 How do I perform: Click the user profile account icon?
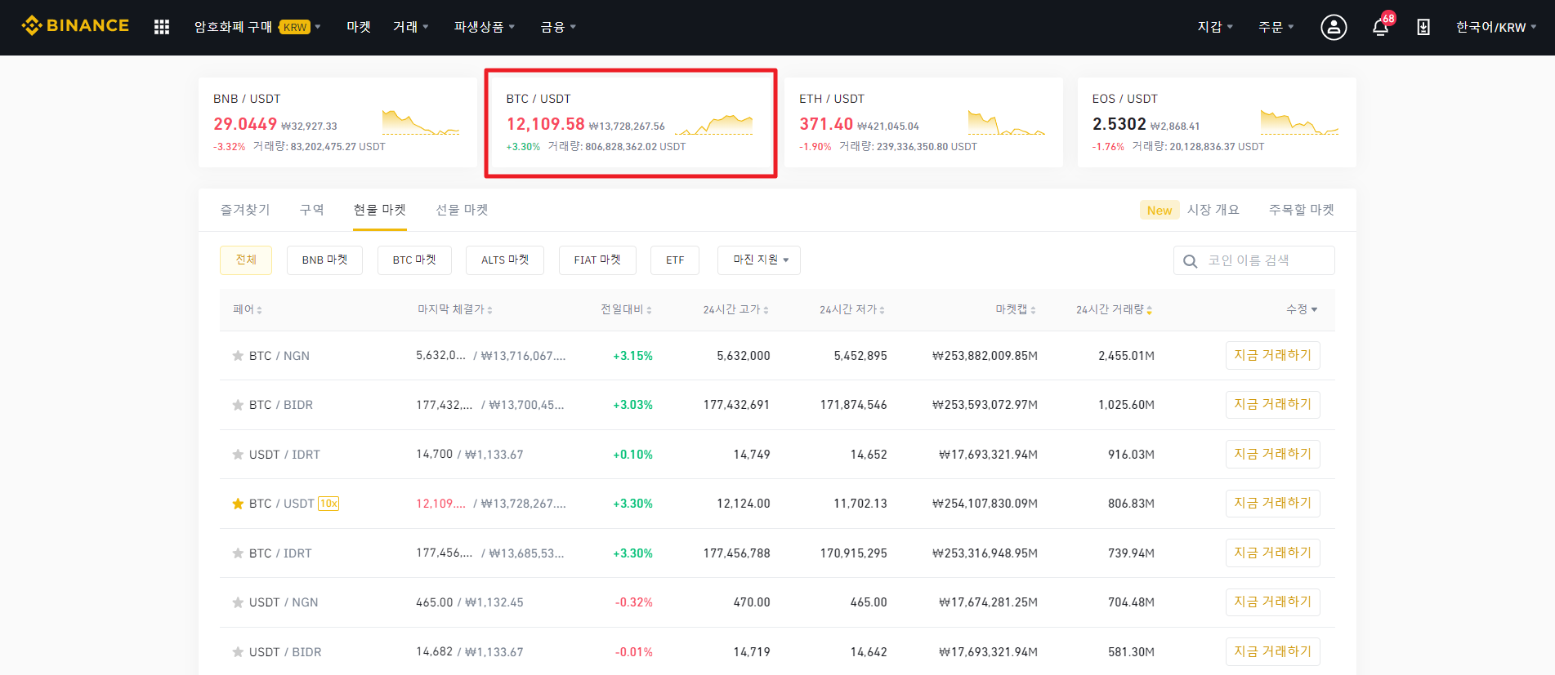click(1334, 27)
